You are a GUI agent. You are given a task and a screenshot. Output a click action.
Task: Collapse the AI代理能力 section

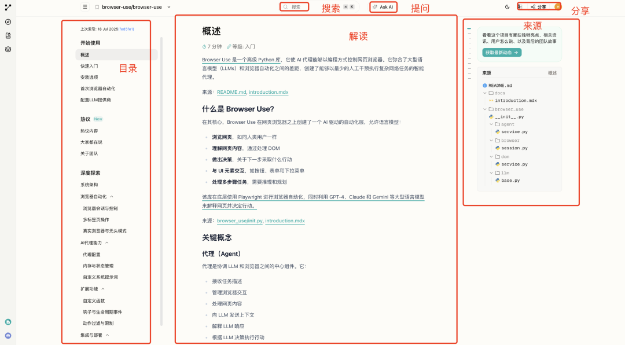[x=107, y=243]
